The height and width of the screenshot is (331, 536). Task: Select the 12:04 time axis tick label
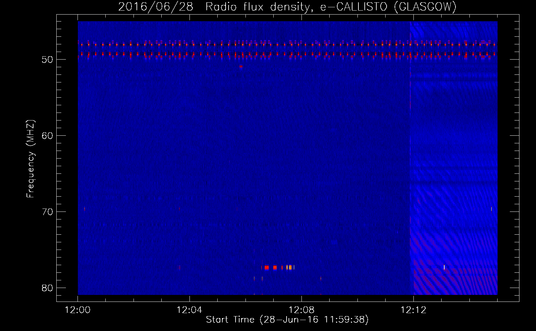click(189, 310)
